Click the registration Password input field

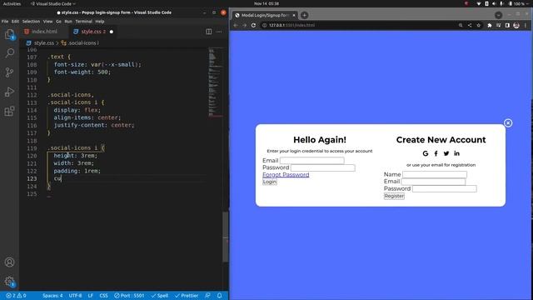[x=445, y=189]
